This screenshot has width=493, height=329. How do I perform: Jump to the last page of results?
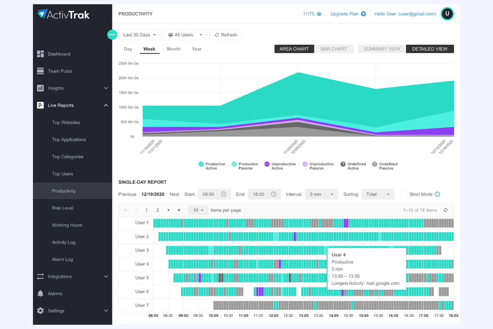(179, 210)
